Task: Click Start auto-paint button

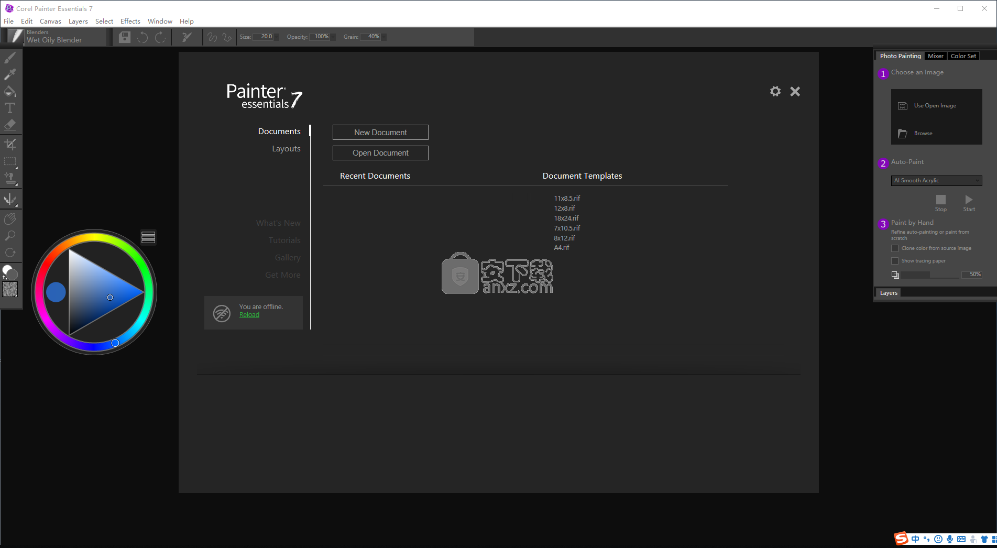Action: 969,203
